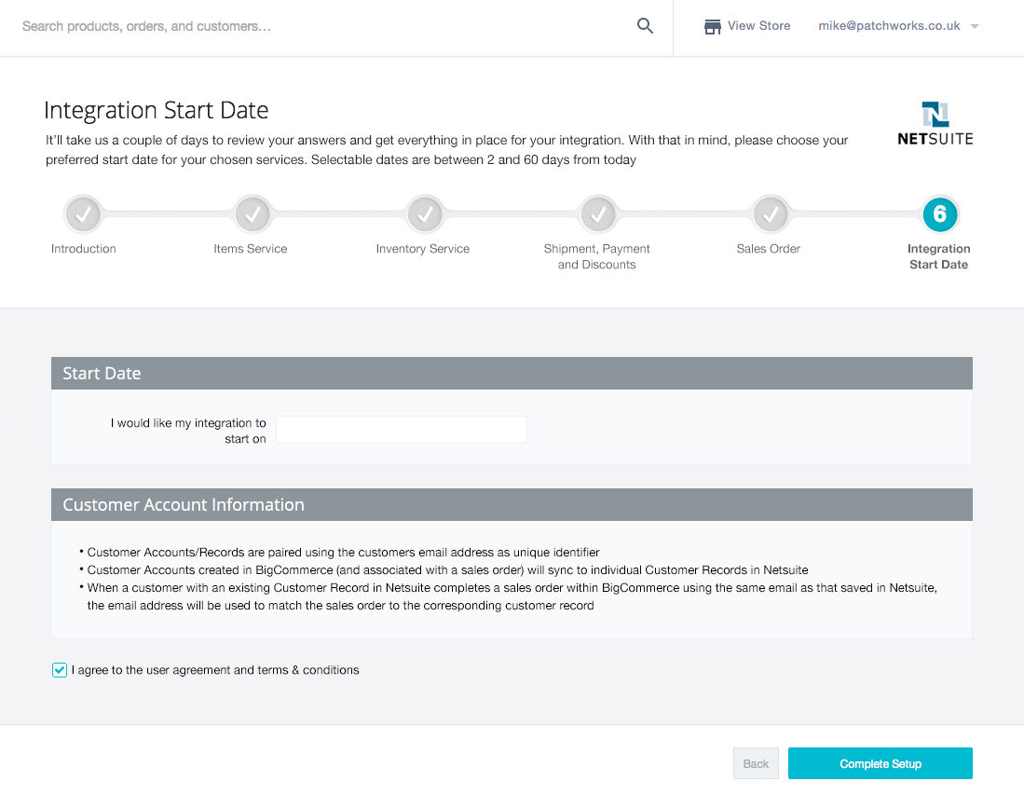Click the Shipment, Payment and Discounts step circle
The height and width of the screenshot is (808, 1024).
click(x=598, y=214)
